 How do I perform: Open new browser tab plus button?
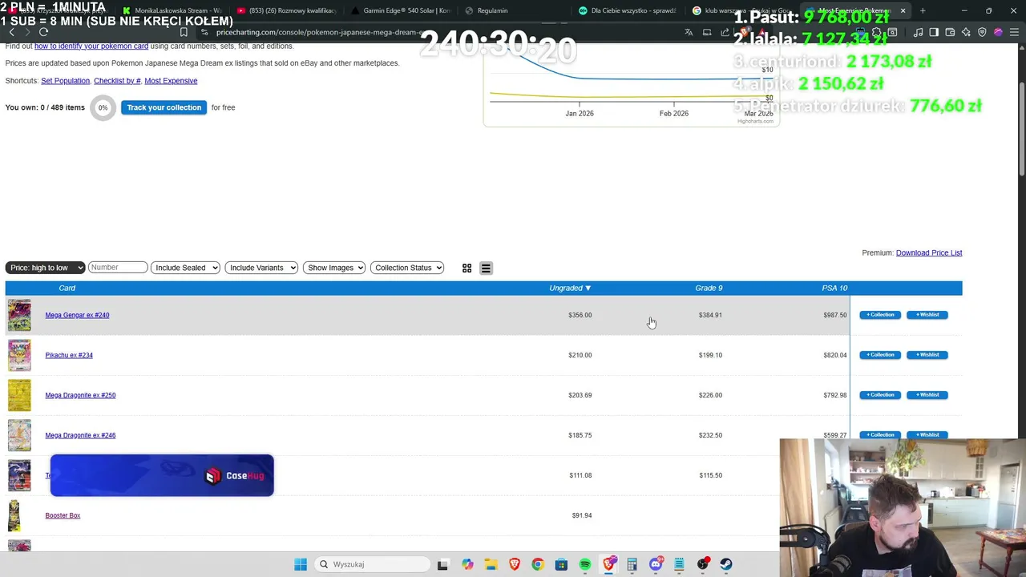(923, 10)
